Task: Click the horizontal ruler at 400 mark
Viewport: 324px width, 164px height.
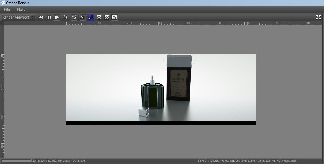Action: coord(188,23)
